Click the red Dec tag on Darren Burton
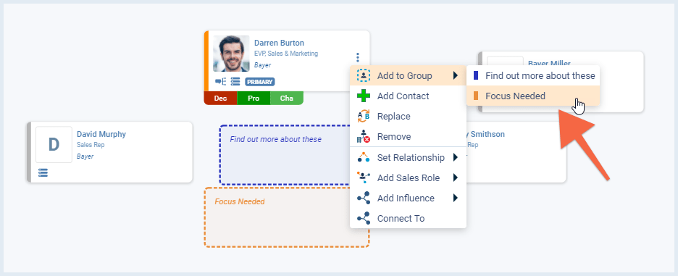Screen dimensions: 678x276 tap(220, 99)
